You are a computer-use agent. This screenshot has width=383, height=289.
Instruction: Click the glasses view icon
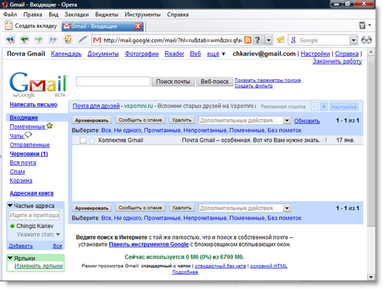[366, 40]
